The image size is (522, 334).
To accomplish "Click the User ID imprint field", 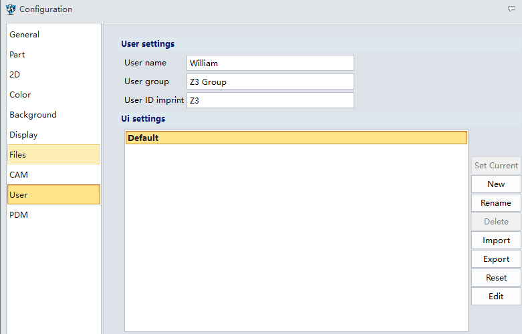I will [270, 100].
